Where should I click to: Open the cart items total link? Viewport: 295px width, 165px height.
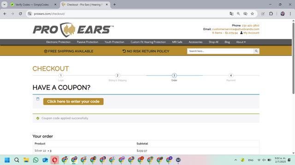[x=225, y=33]
